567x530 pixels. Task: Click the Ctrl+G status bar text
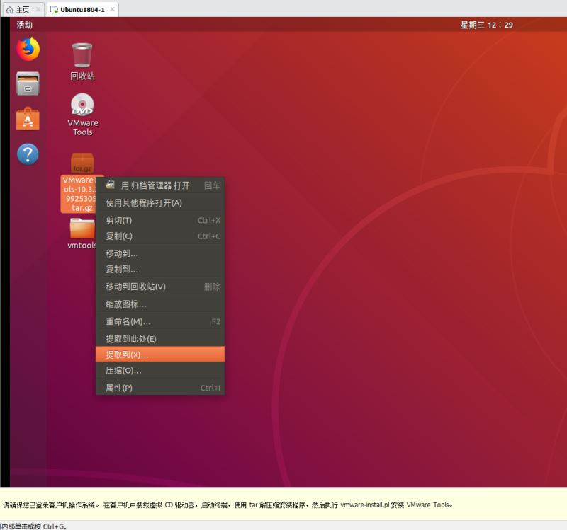33,526
